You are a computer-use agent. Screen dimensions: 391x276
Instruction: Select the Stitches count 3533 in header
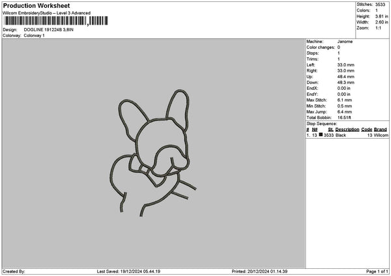coord(380,5)
